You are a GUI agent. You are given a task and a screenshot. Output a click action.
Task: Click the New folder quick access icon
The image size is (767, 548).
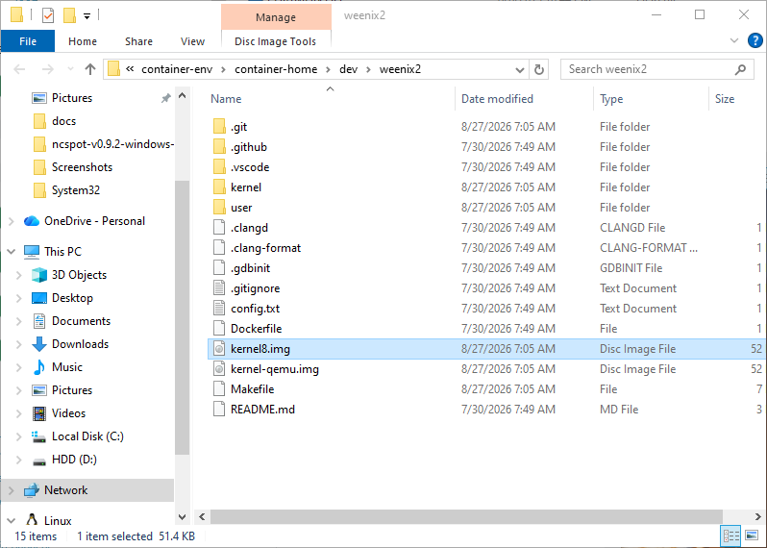69,15
